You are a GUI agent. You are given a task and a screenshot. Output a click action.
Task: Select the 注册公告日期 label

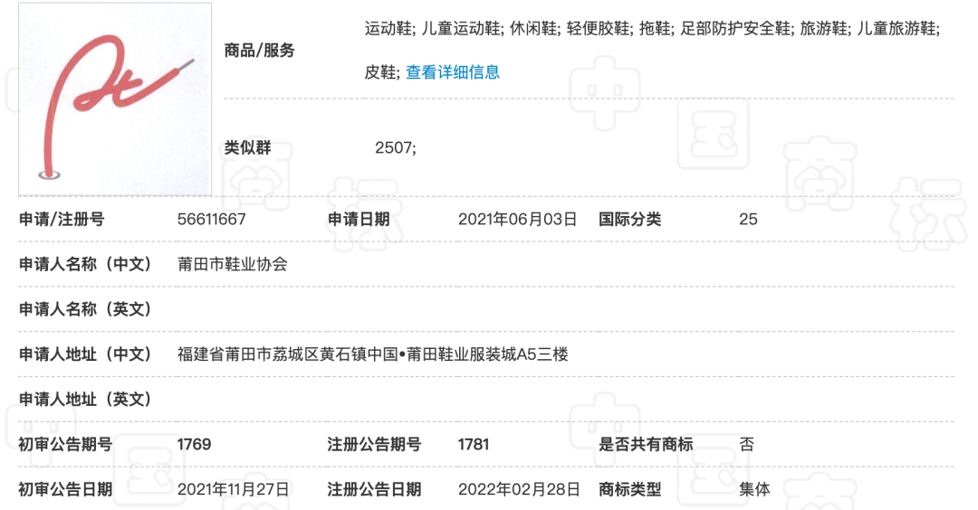pyautogui.click(x=374, y=489)
